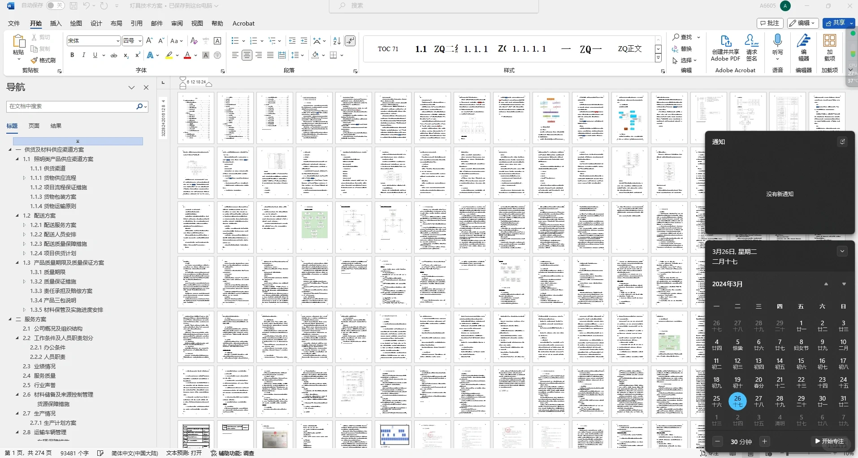
Task: Open paragraph shading color
Action: pyautogui.click(x=315, y=55)
